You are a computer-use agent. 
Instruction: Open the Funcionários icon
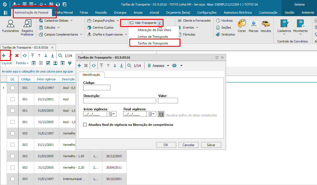click(x=10, y=26)
